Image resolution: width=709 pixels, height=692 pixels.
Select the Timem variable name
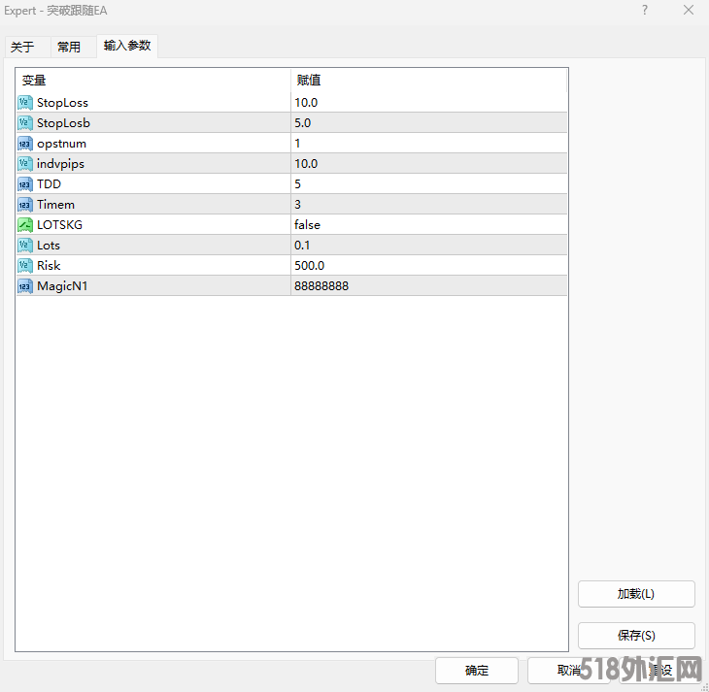(55, 205)
